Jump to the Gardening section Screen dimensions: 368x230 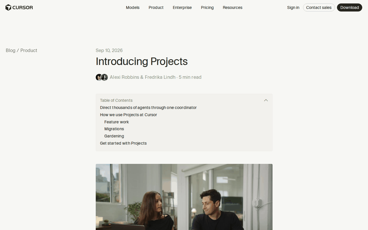tap(114, 136)
